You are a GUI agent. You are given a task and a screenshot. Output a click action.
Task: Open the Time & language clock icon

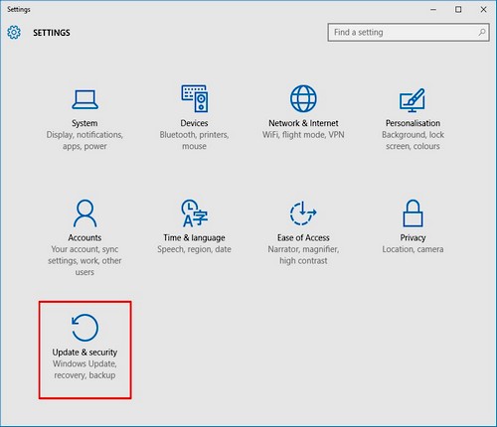point(195,213)
